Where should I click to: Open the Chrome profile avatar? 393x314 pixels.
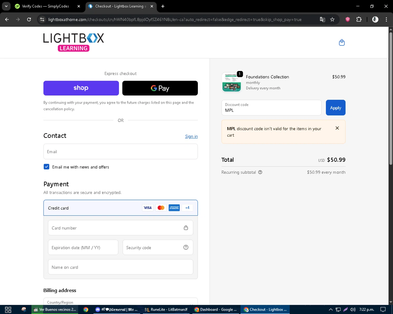point(375,19)
